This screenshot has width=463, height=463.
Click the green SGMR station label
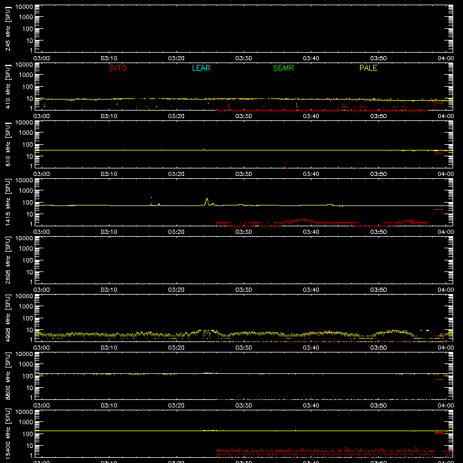(x=283, y=68)
